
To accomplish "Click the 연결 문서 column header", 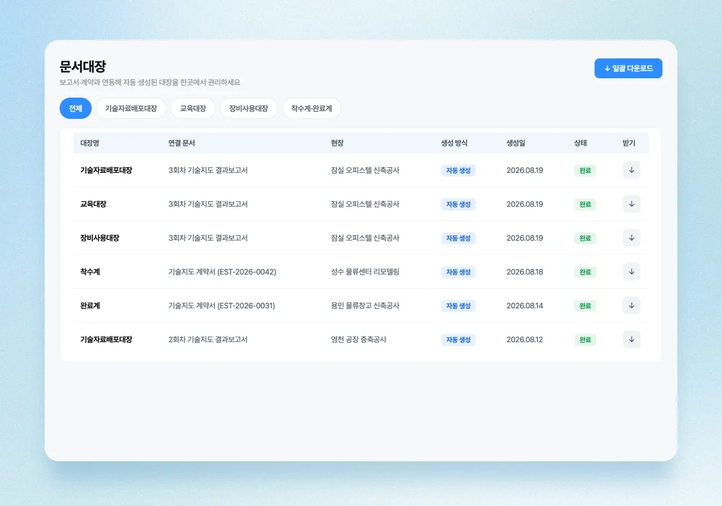I will point(182,143).
